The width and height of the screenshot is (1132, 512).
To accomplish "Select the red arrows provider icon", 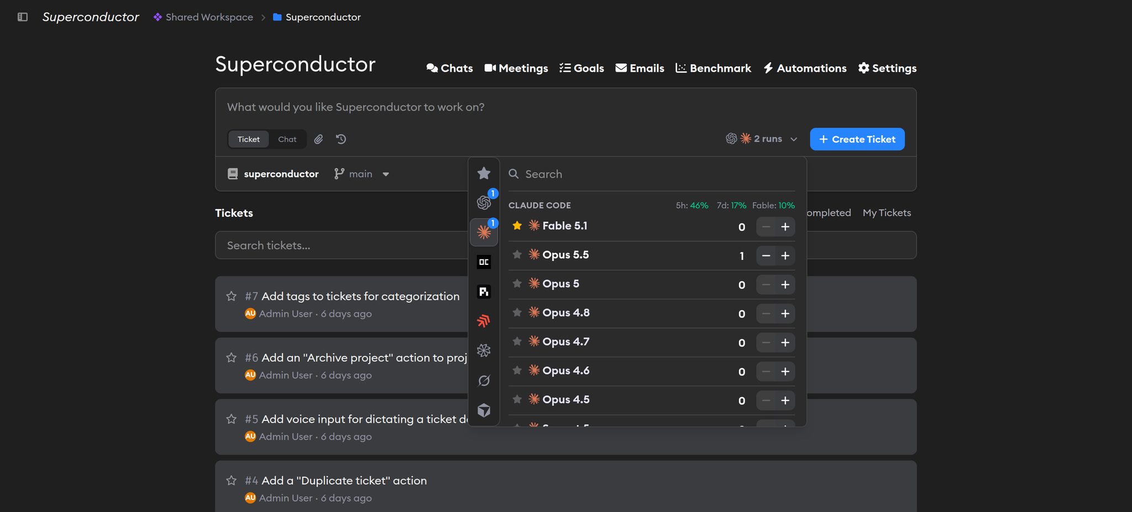I will (x=484, y=321).
